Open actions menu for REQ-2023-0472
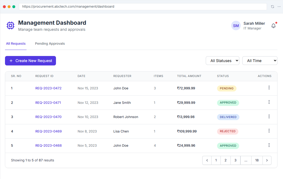The image size is (283, 179). click(x=269, y=88)
